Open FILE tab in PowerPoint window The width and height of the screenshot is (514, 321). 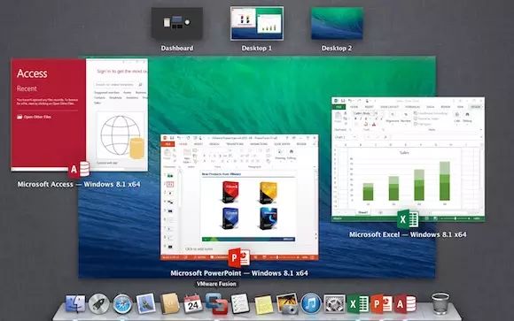(x=167, y=144)
